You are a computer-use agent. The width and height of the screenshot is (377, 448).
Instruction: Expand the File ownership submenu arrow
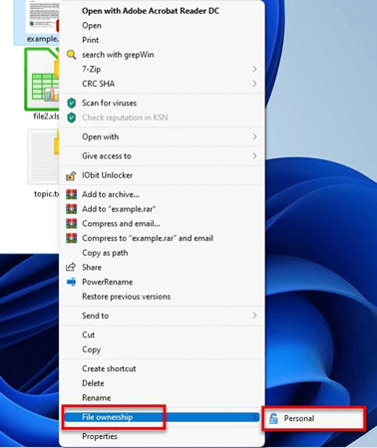tap(255, 417)
